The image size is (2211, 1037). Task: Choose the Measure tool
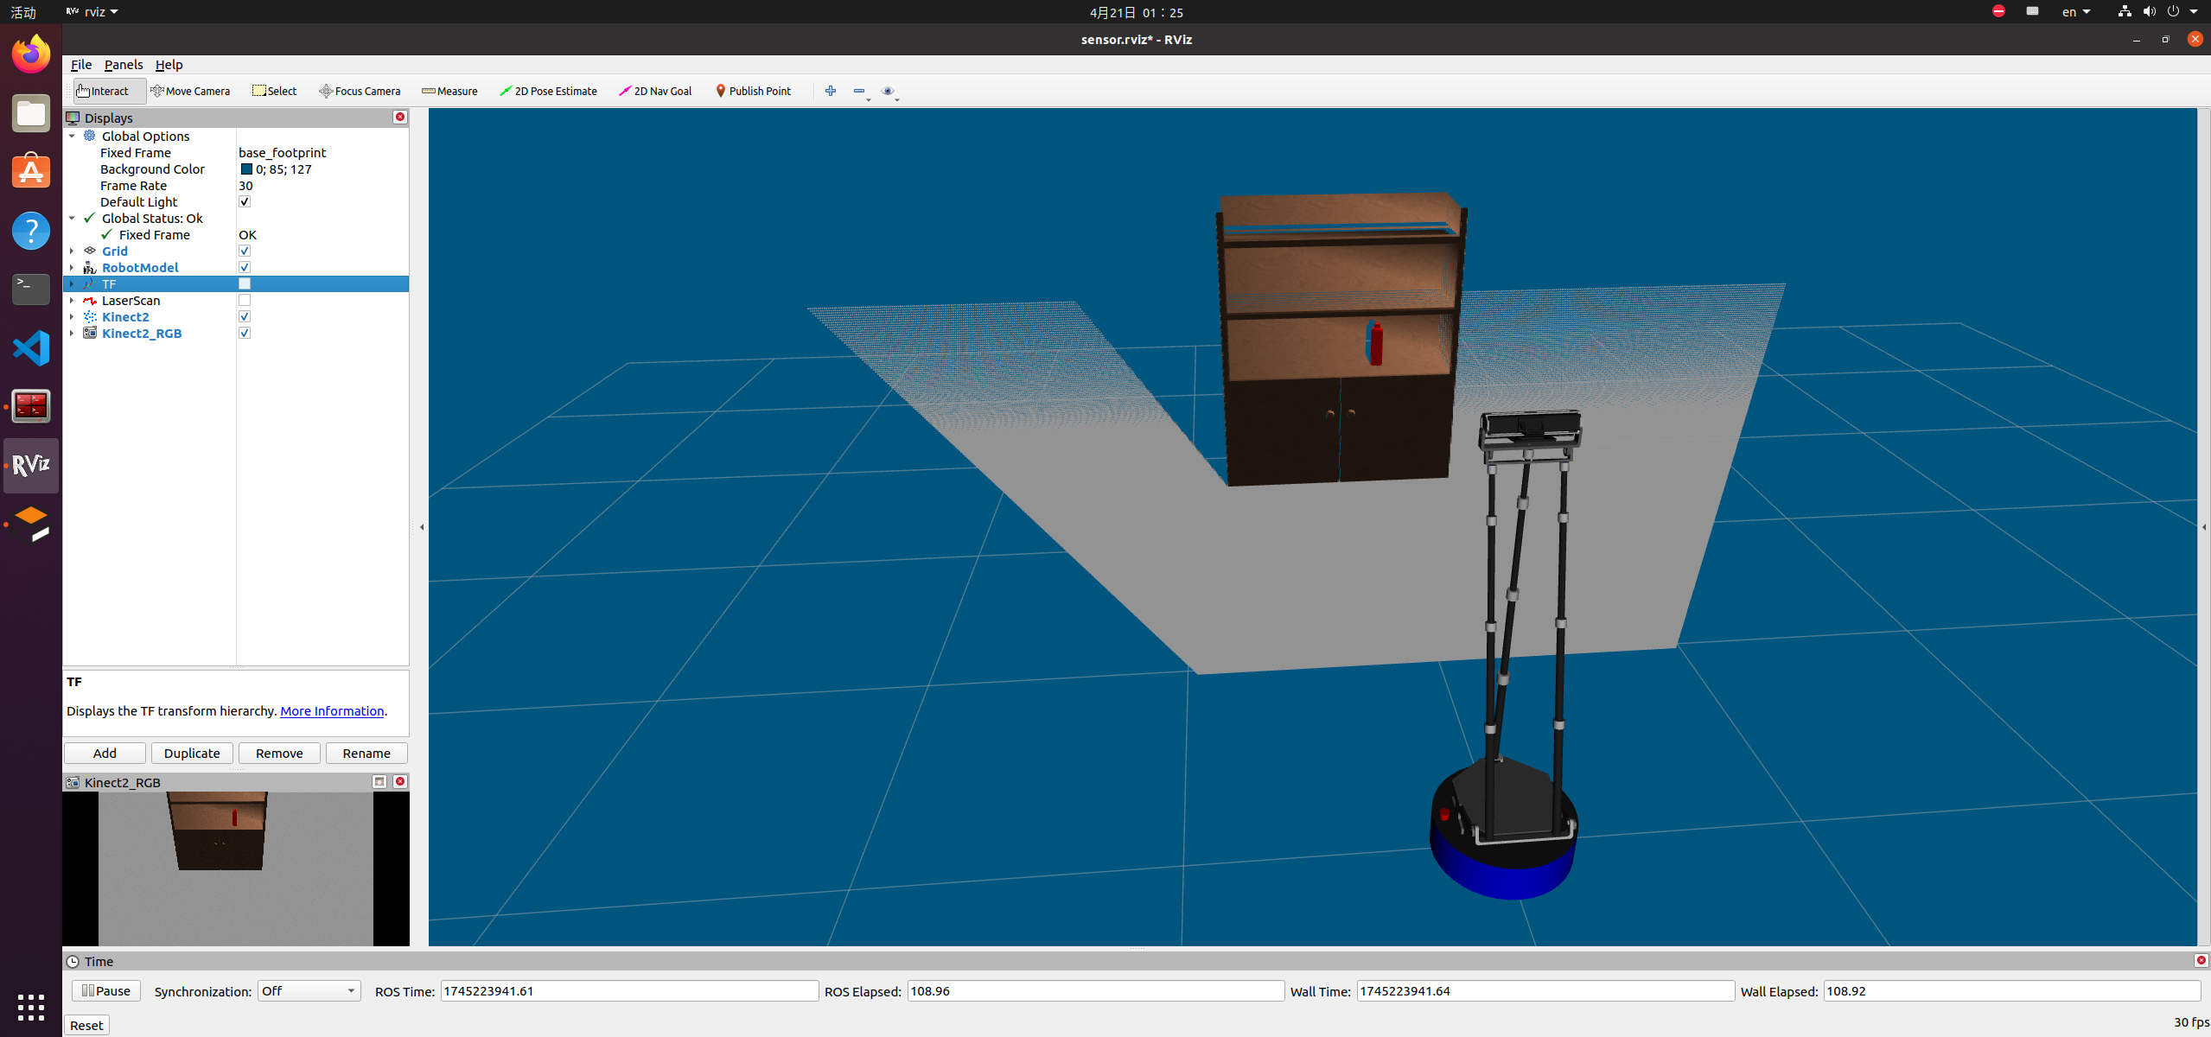point(449,91)
